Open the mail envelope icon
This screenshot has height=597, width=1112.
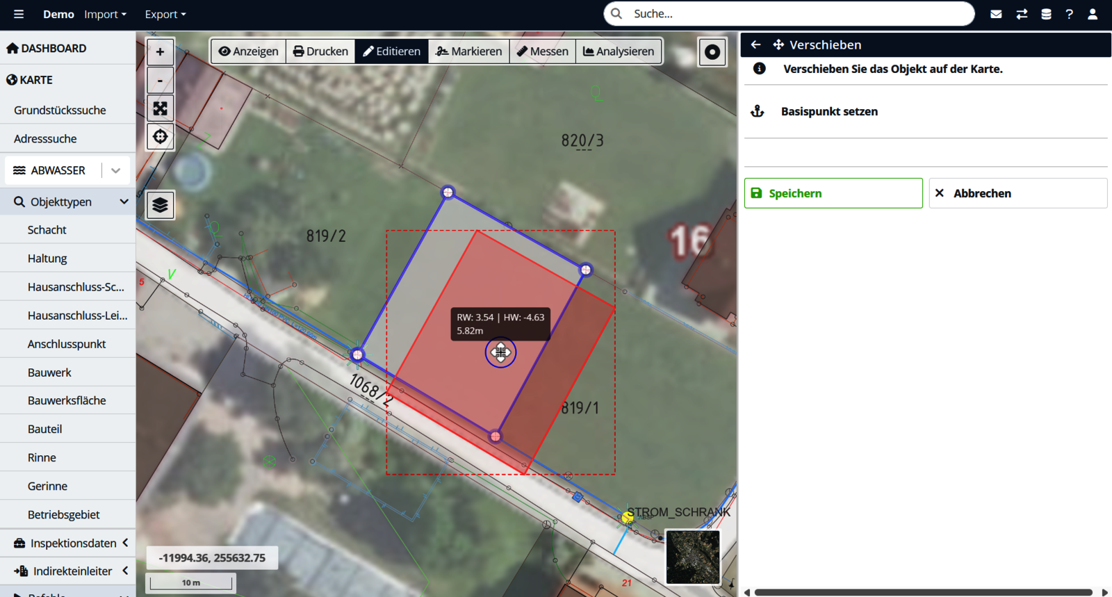(996, 14)
